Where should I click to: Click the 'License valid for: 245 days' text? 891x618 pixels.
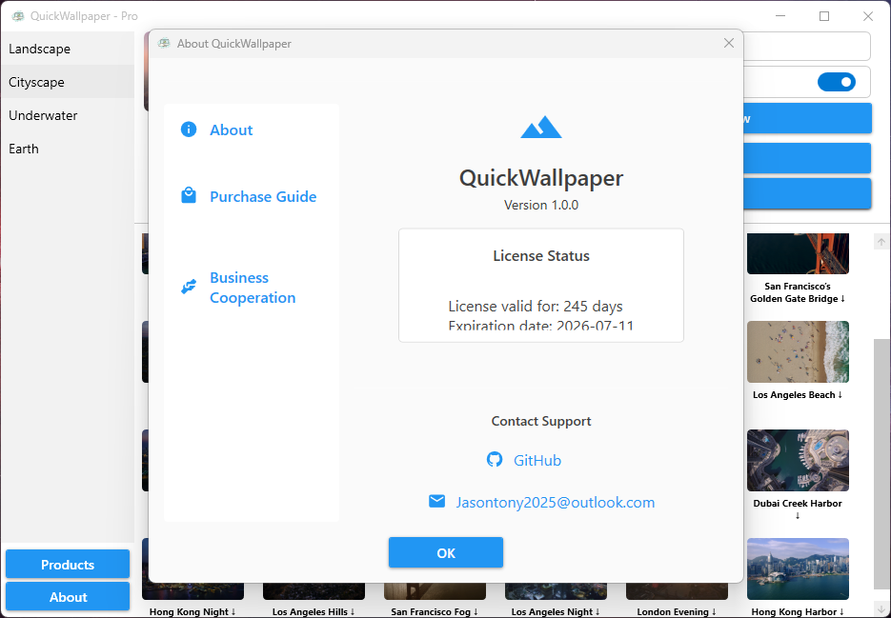536,307
